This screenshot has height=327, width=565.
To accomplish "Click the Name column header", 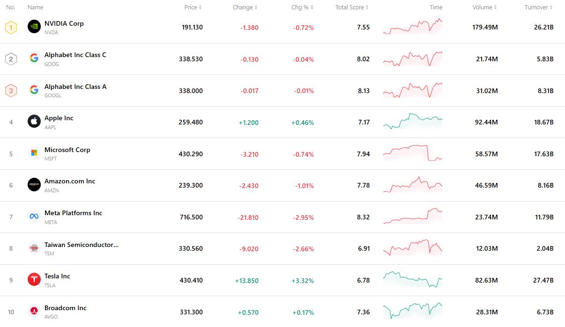I will pos(36,7).
